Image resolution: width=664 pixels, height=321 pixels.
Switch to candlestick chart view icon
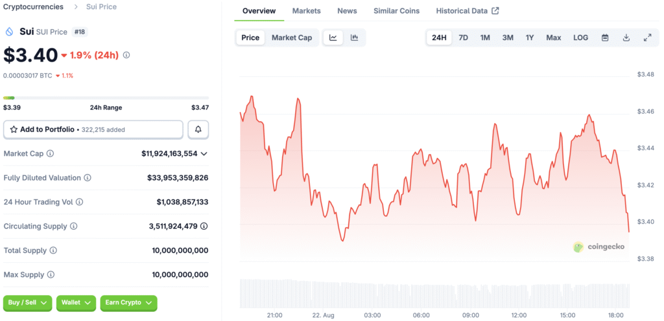point(355,38)
